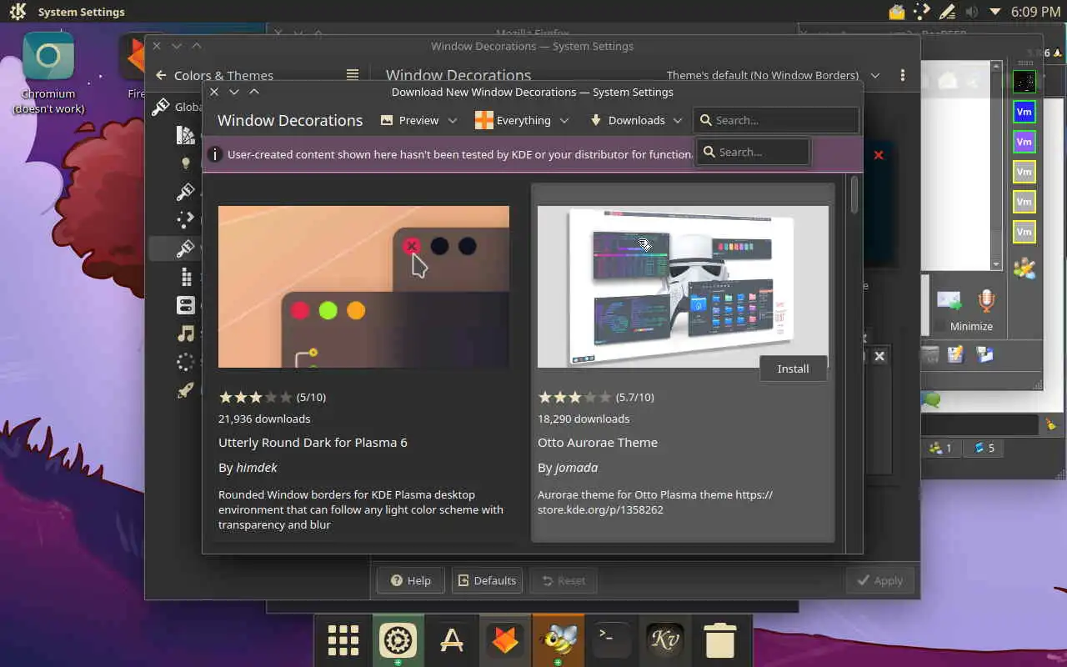The image size is (1067, 667).
Task: Click the "18,290 downloads" text
Action: pyautogui.click(x=584, y=419)
